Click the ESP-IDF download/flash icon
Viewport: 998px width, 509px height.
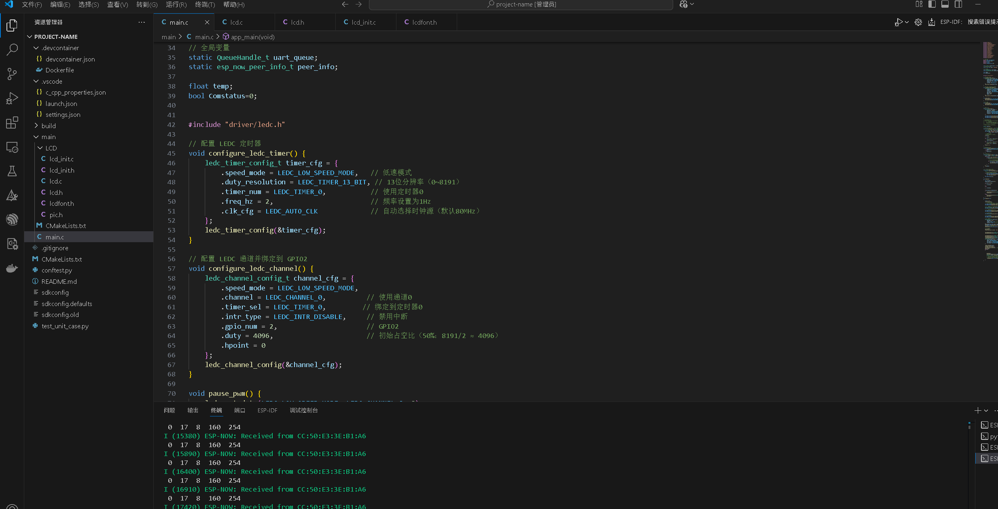[x=932, y=22]
